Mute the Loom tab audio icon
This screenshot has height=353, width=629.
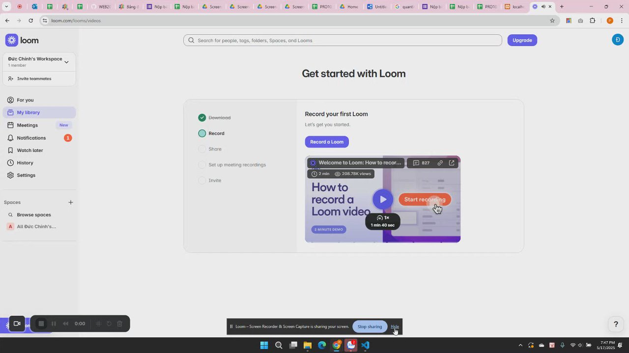[543, 7]
